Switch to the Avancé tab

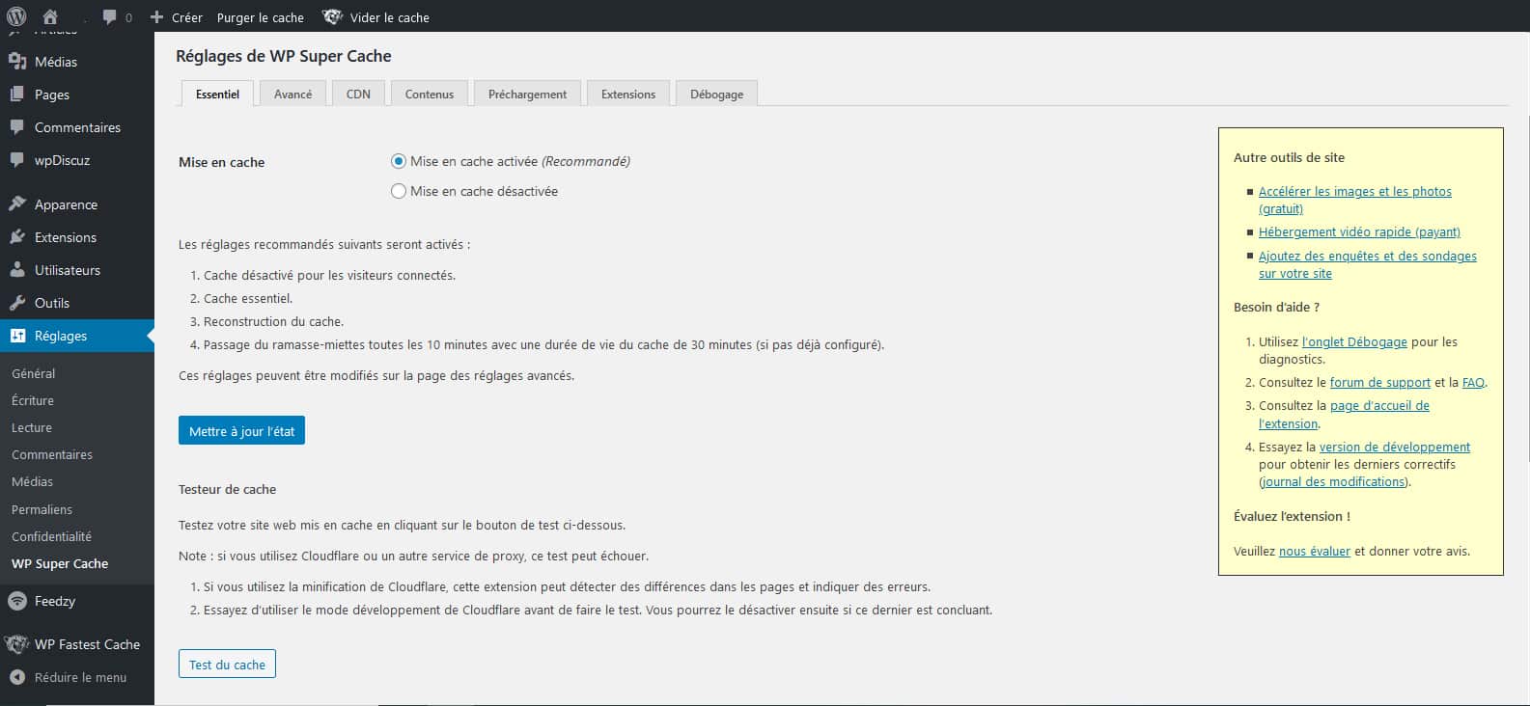[x=292, y=94]
